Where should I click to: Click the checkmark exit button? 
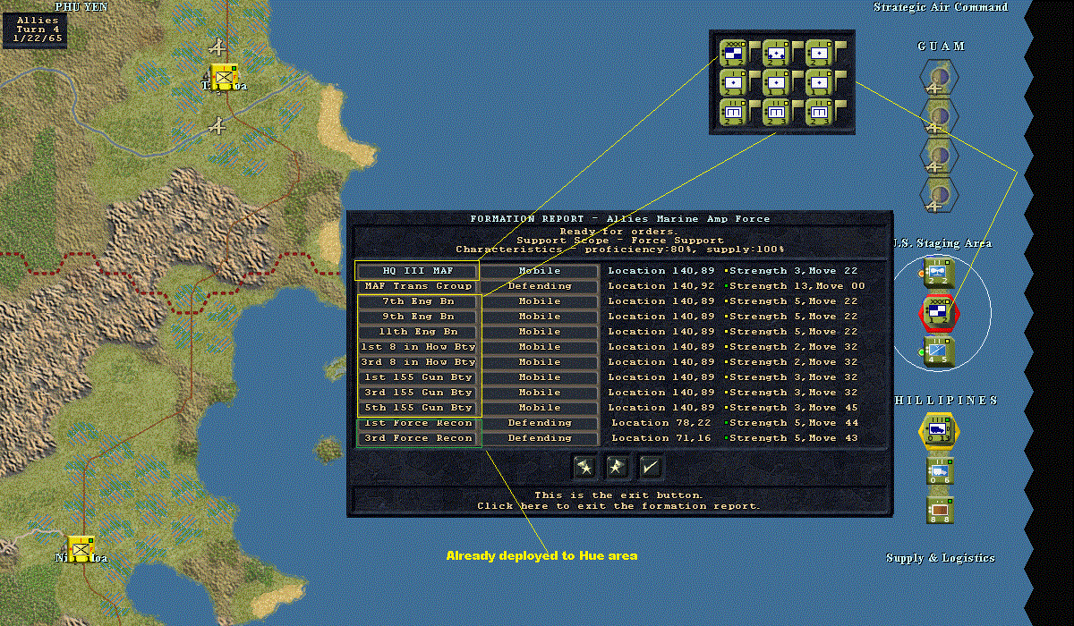pos(650,466)
